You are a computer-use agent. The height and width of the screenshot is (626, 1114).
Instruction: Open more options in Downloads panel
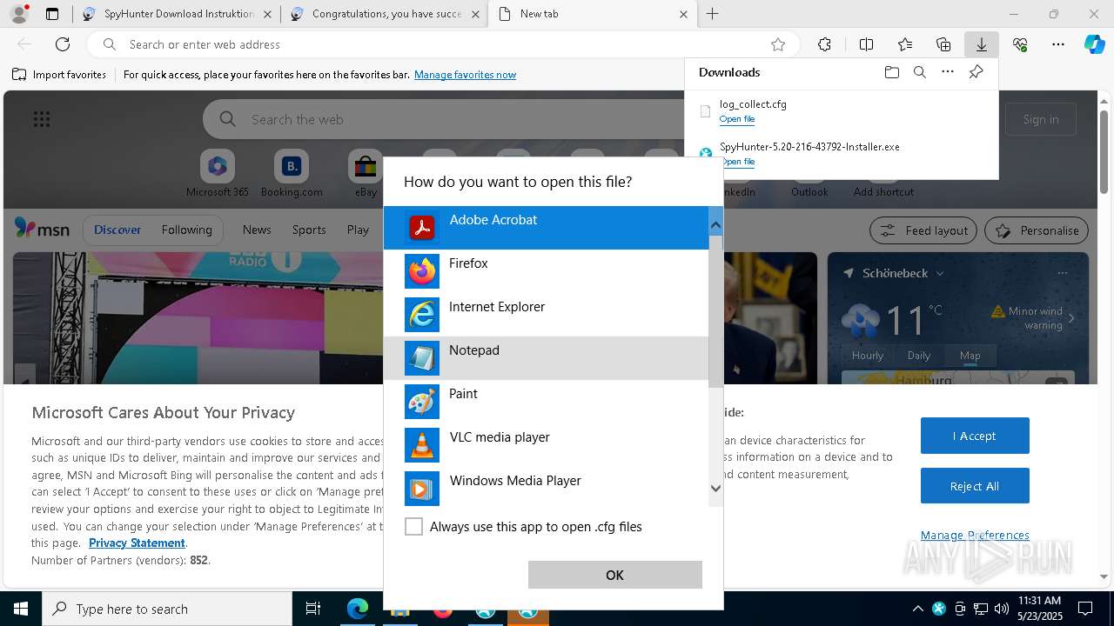click(x=948, y=72)
